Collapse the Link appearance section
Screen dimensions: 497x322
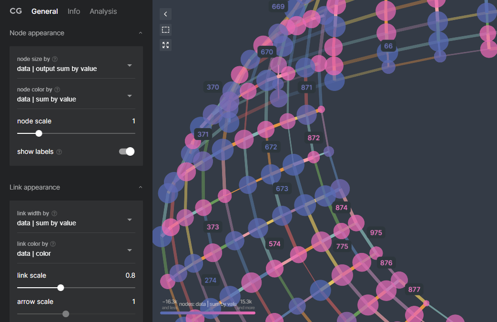click(140, 187)
